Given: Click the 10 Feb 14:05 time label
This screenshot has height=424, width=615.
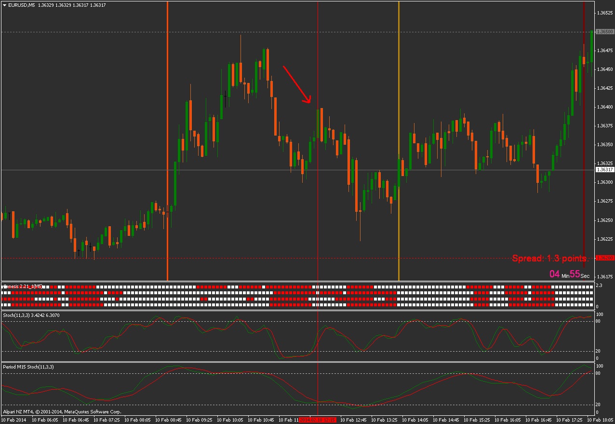Looking at the screenshot, I should click(x=415, y=420).
